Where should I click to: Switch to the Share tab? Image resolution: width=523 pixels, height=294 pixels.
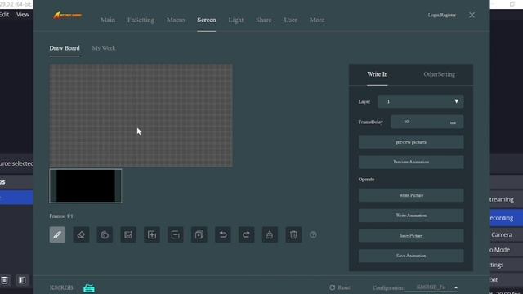[263, 20]
